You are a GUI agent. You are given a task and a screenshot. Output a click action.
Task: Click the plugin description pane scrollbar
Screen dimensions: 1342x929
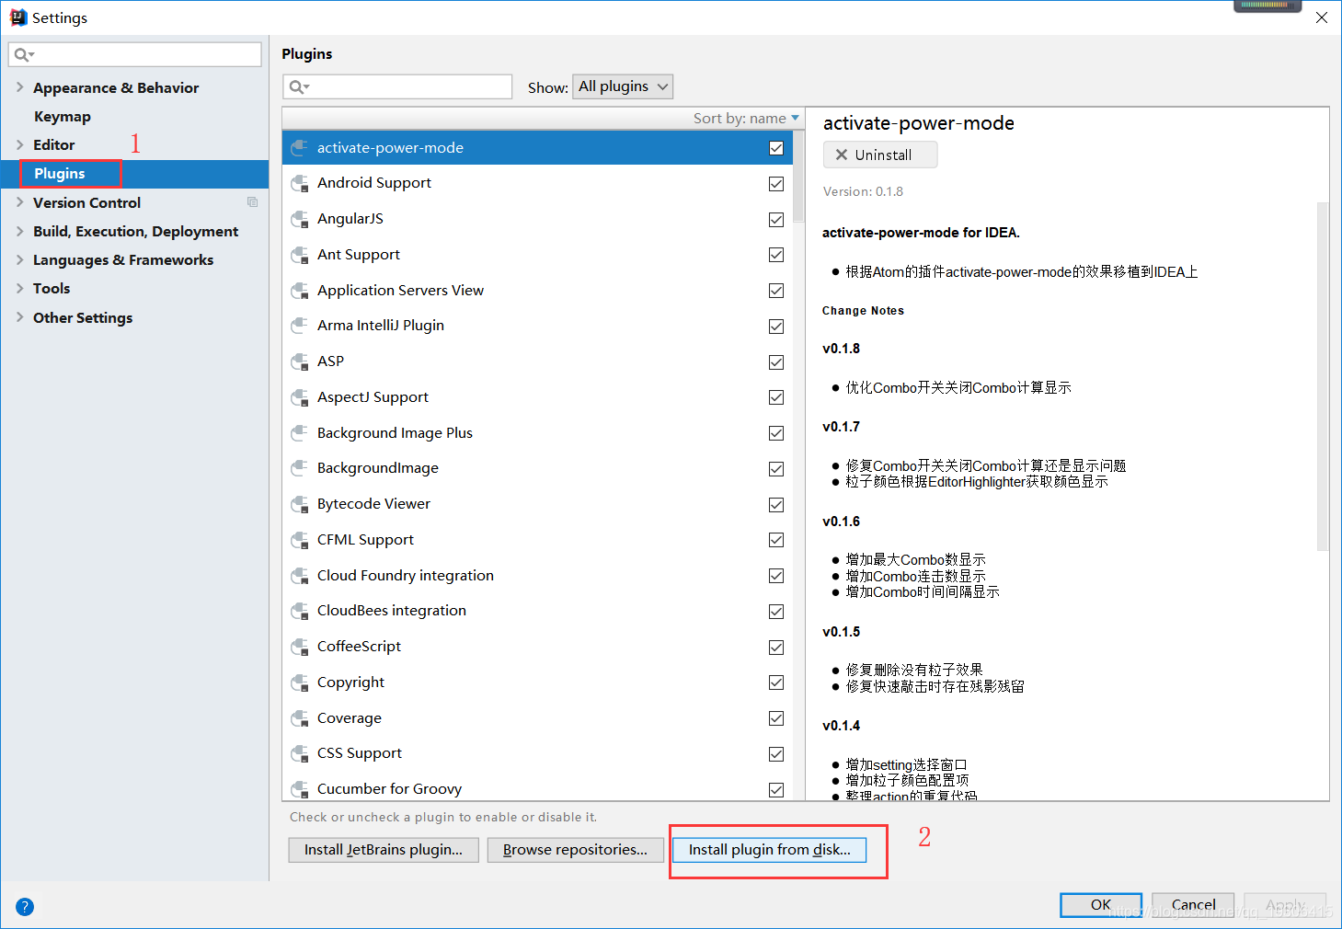click(1323, 376)
